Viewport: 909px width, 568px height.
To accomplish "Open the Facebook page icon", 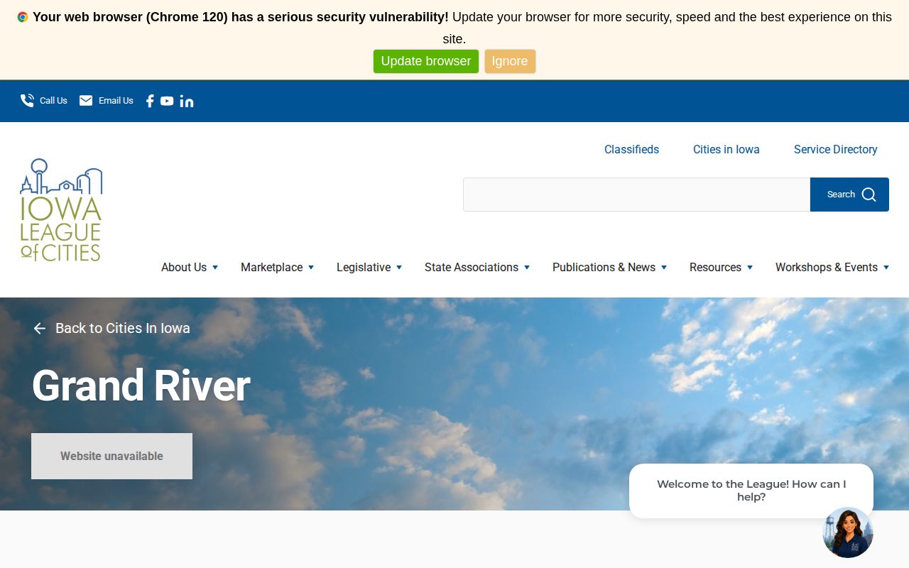I will tap(150, 101).
